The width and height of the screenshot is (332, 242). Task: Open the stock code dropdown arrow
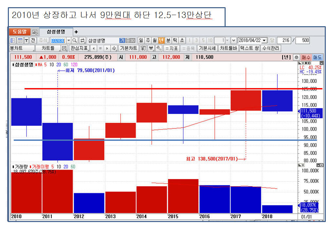[x=68, y=40]
